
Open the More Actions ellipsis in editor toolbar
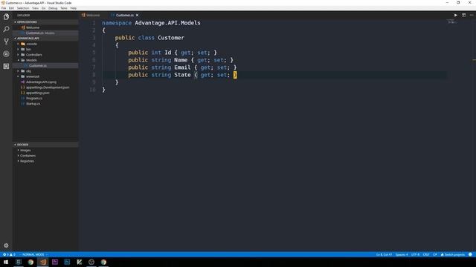pos(472,15)
